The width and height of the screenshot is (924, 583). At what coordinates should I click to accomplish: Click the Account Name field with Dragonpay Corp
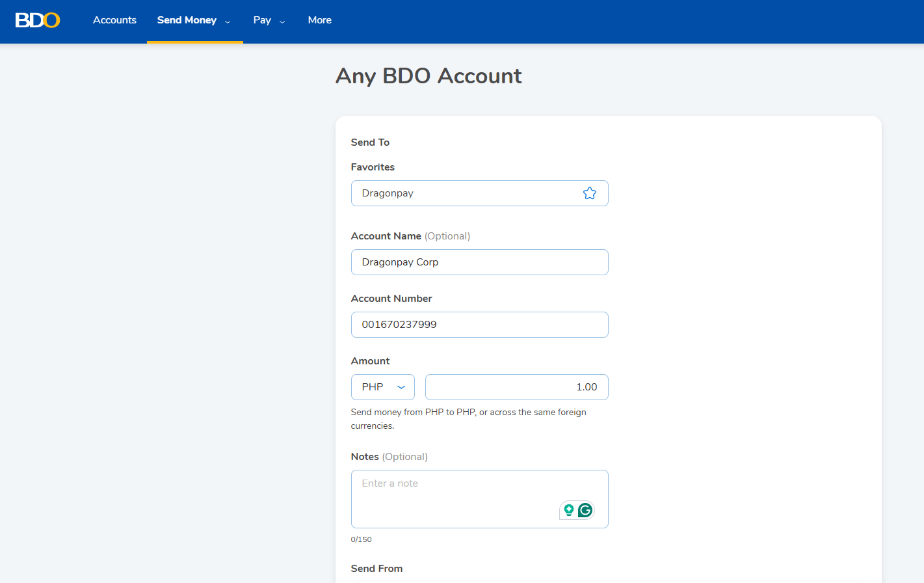[480, 262]
